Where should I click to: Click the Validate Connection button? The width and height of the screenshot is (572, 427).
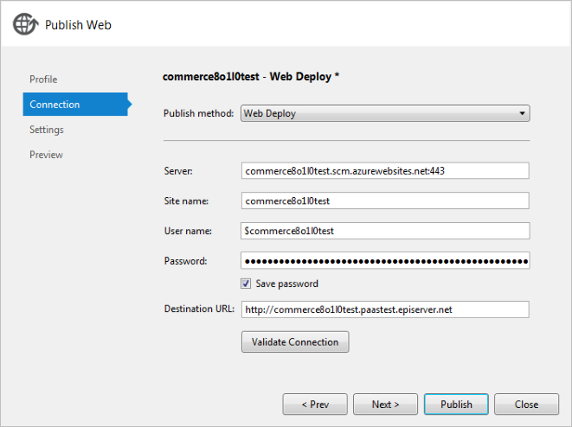click(295, 341)
